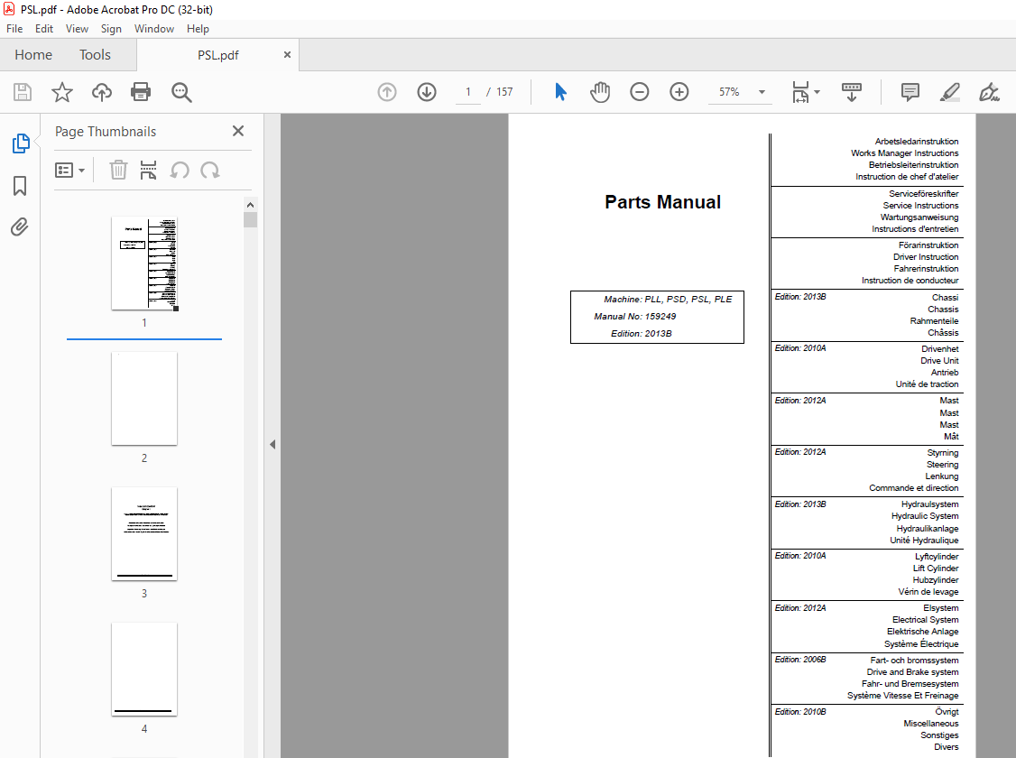This screenshot has height=758, width=1016.
Task: Click the Fit page width icon
Action: pyautogui.click(x=801, y=92)
